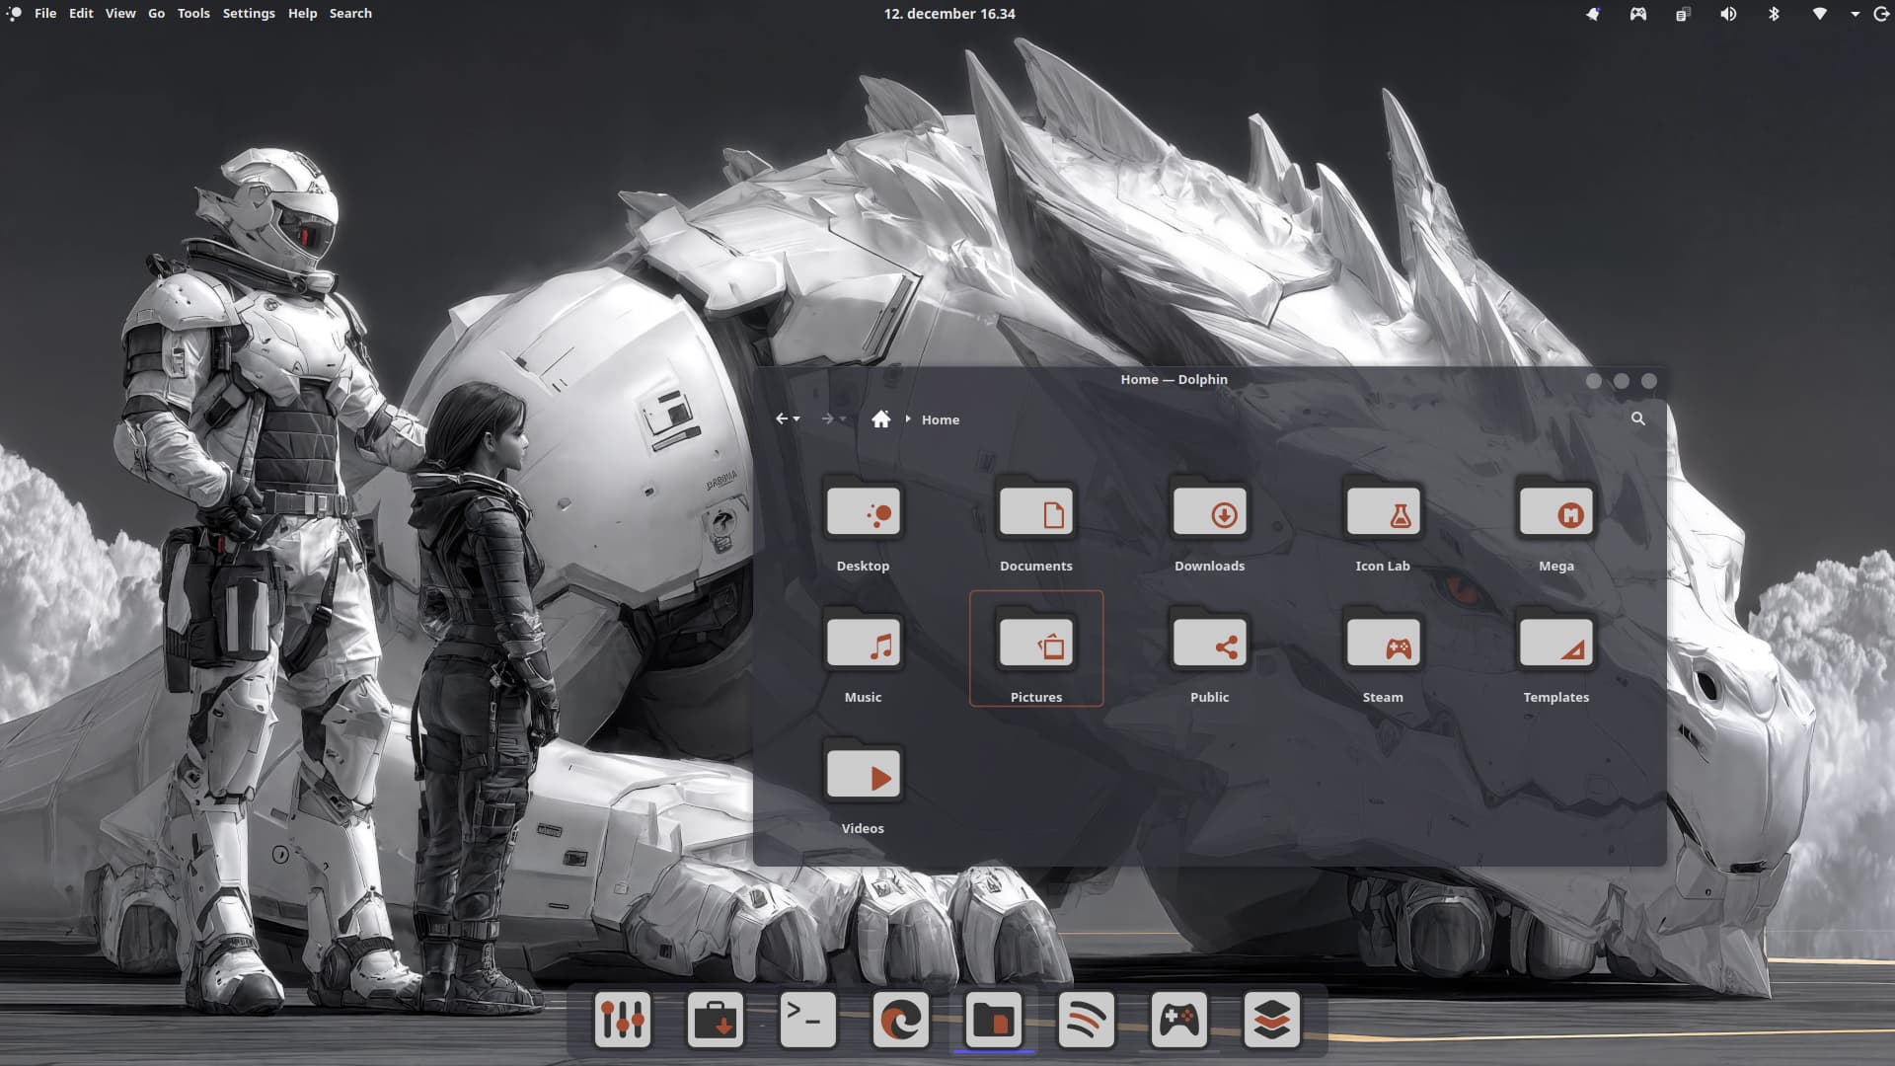Open the Settings menu
This screenshot has width=1895, height=1066.
249,14
